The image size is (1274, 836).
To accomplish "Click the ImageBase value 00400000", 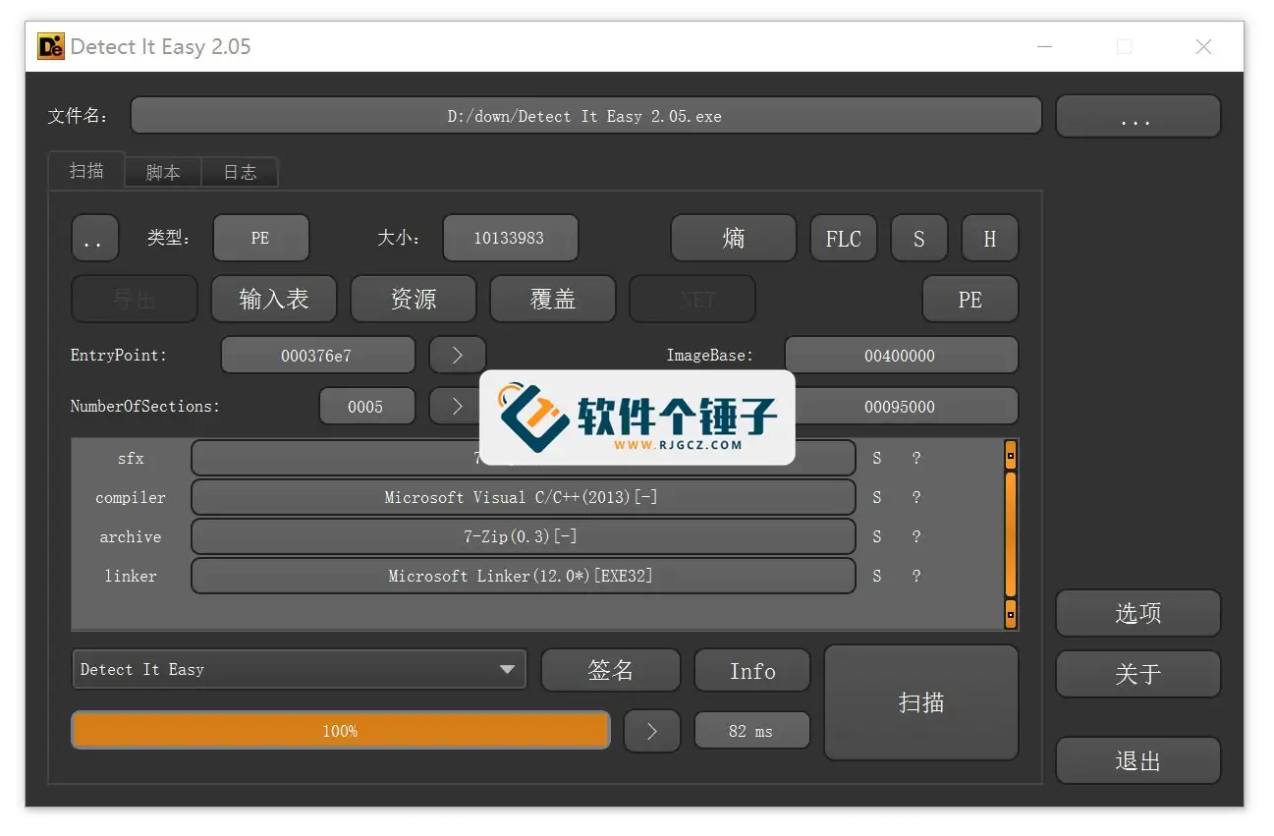I will [x=900, y=356].
